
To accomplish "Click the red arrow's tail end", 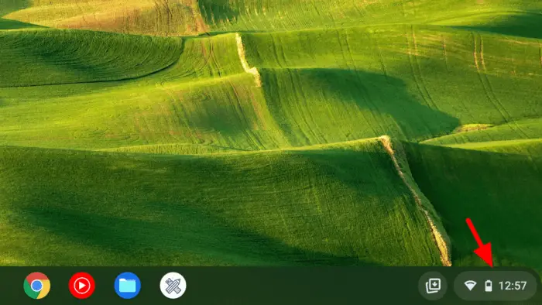I will click(468, 220).
